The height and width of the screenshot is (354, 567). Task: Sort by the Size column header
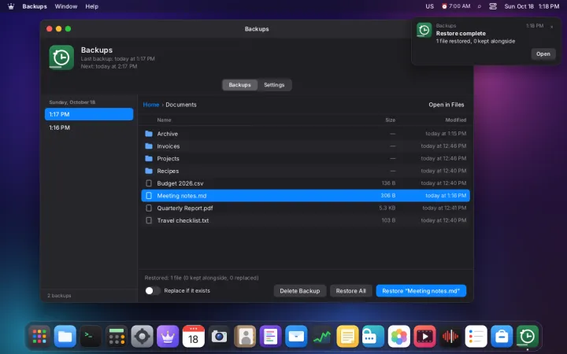pos(390,120)
